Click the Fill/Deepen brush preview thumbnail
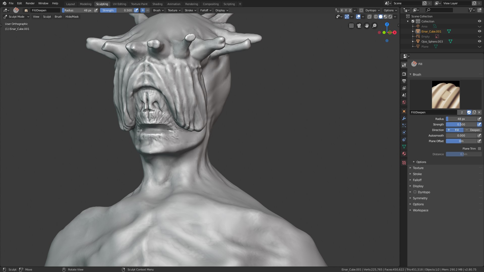 pyautogui.click(x=445, y=95)
